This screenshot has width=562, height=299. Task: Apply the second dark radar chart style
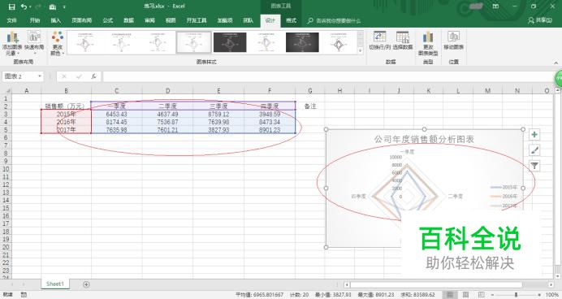[x=302, y=42]
